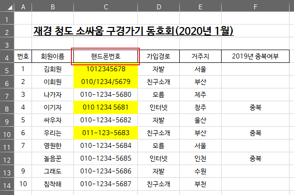The height and width of the screenshot is (195, 294).
Task: Click yellow cell 010 1234 5681
Action: click(x=106, y=107)
